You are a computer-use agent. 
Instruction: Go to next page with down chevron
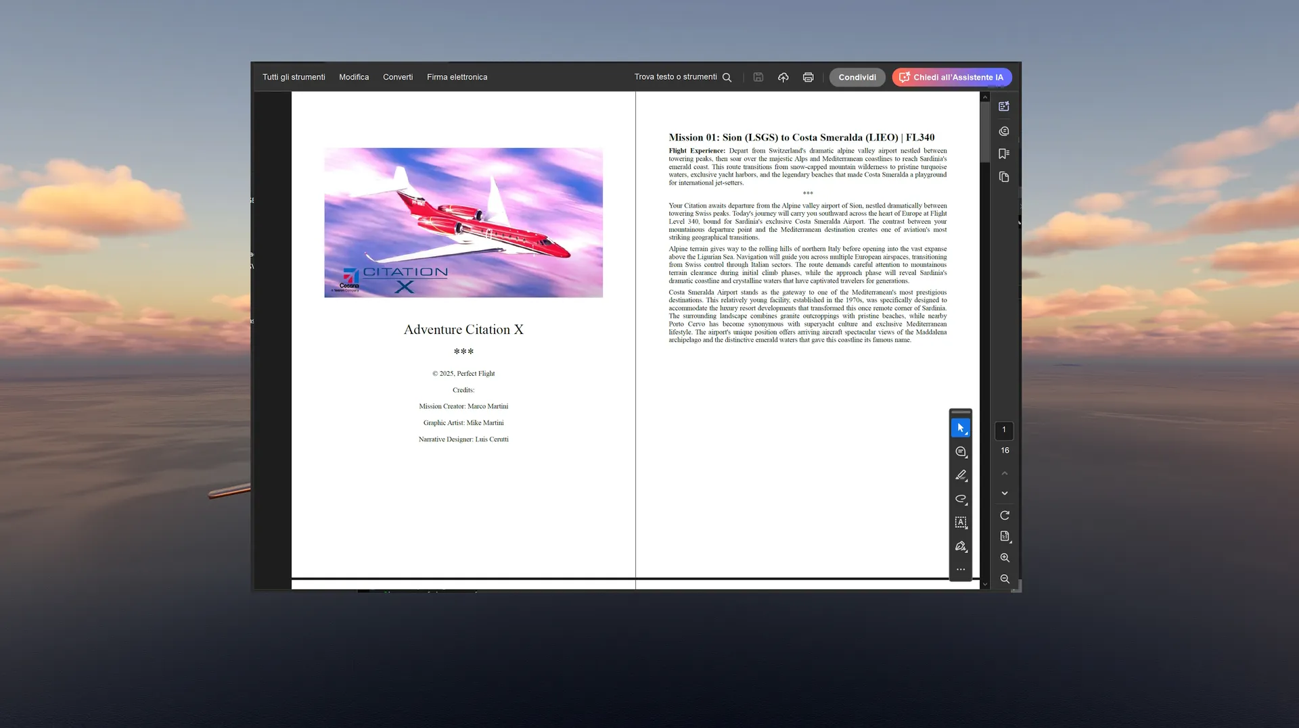(1005, 493)
